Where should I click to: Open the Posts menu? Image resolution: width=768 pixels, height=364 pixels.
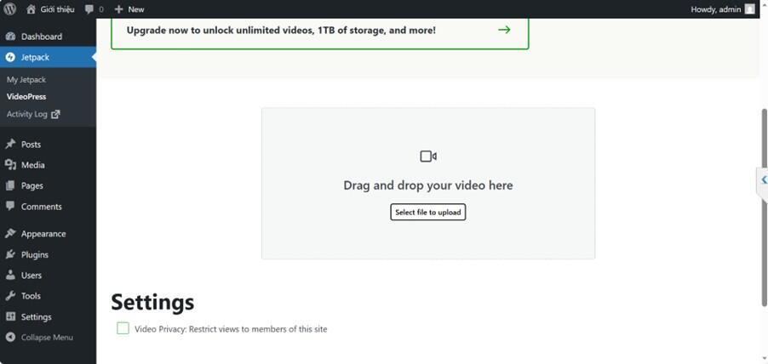[x=48, y=145]
